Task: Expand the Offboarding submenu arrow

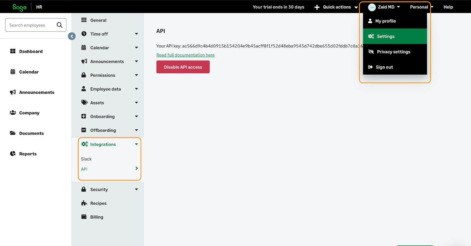Action: [x=137, y=130]
